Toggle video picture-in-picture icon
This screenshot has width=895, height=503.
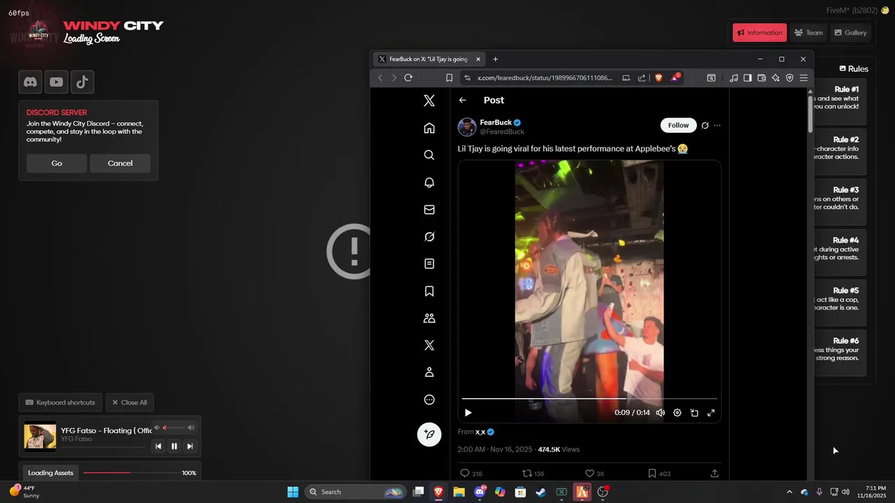(694, 413)
